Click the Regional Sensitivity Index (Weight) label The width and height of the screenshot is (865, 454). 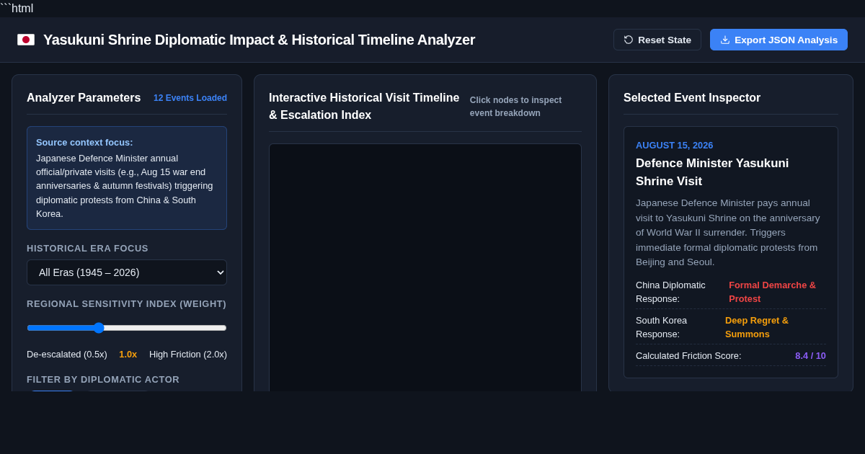[127, 303]
